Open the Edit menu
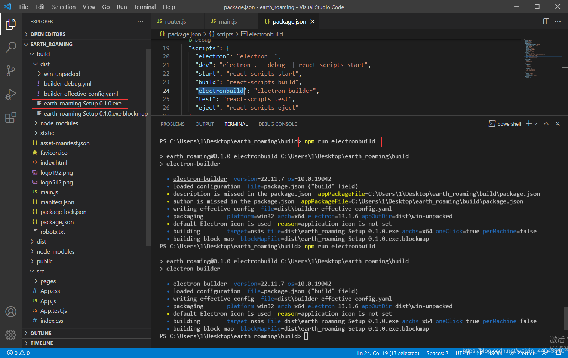568x358 pixels. coord(40,7)
